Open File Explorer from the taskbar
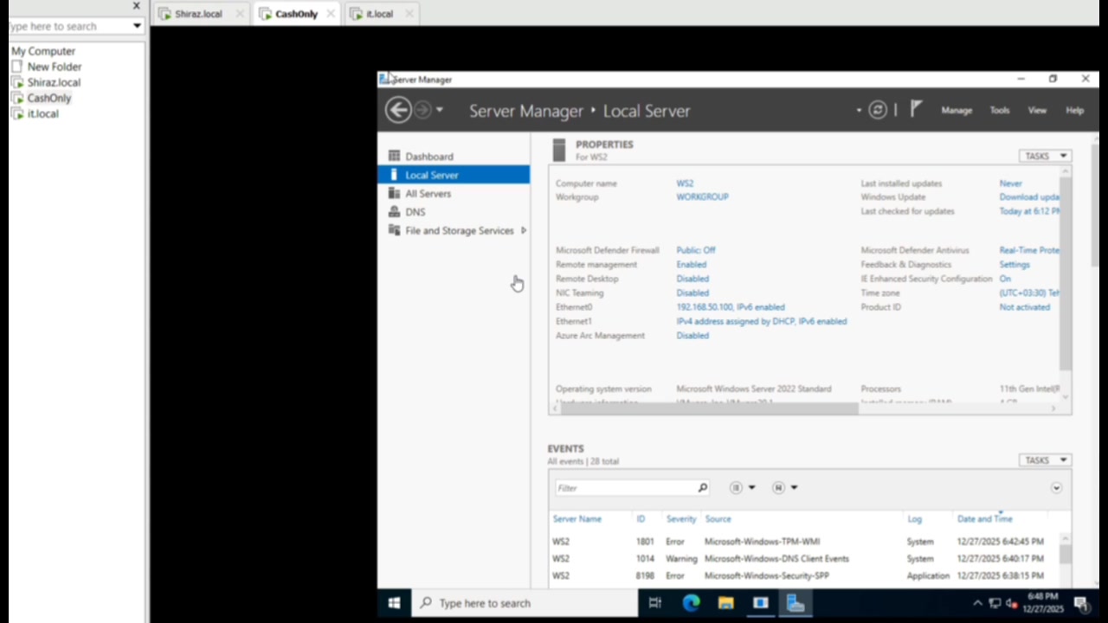The width and height of the screenshot is (1108, 623). click(725, 603)
